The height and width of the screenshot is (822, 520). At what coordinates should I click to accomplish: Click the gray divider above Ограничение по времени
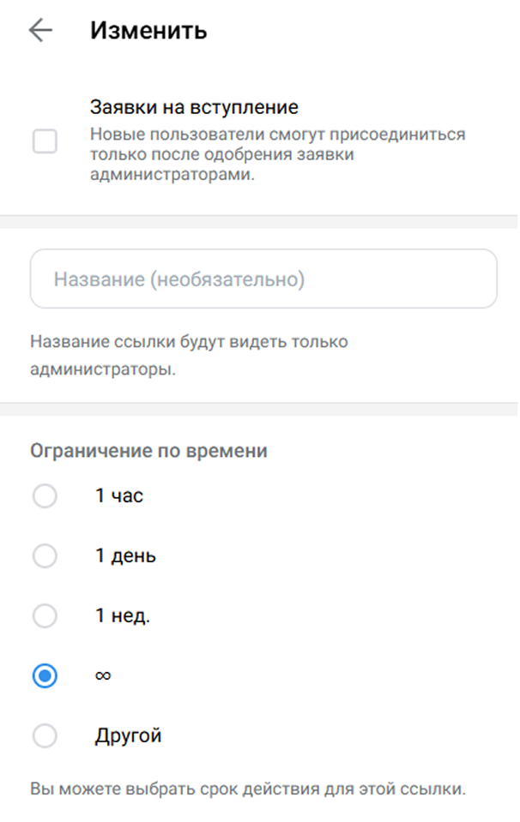tap(260, 410)
